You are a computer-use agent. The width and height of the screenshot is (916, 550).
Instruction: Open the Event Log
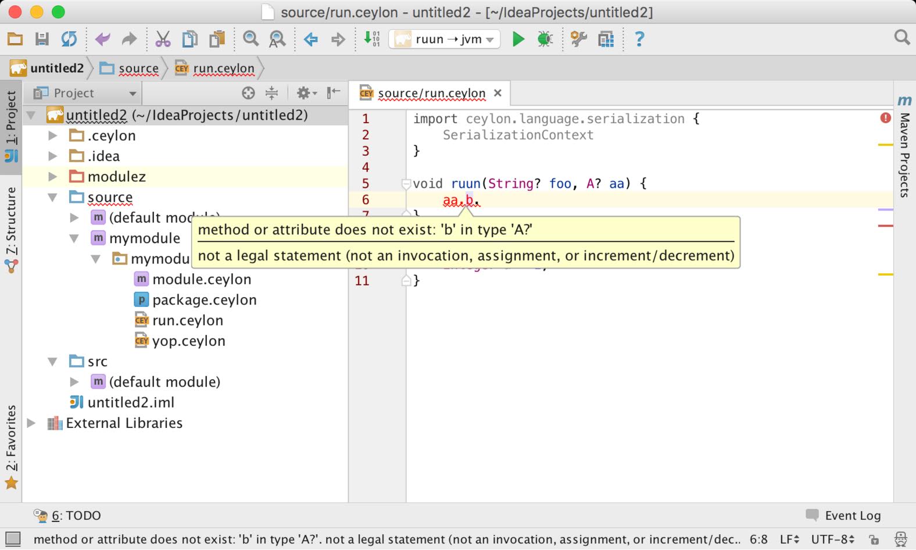coord(843,516)
